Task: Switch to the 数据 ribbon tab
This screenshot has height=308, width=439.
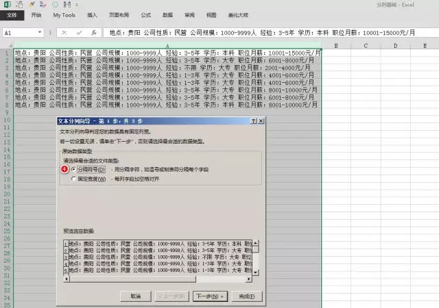Action: click(167, 15)
